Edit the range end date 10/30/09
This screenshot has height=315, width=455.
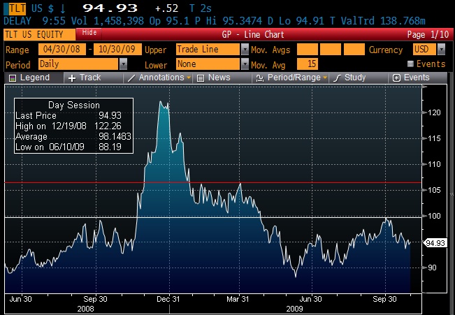pyautogui.click(x=115, y=50)
